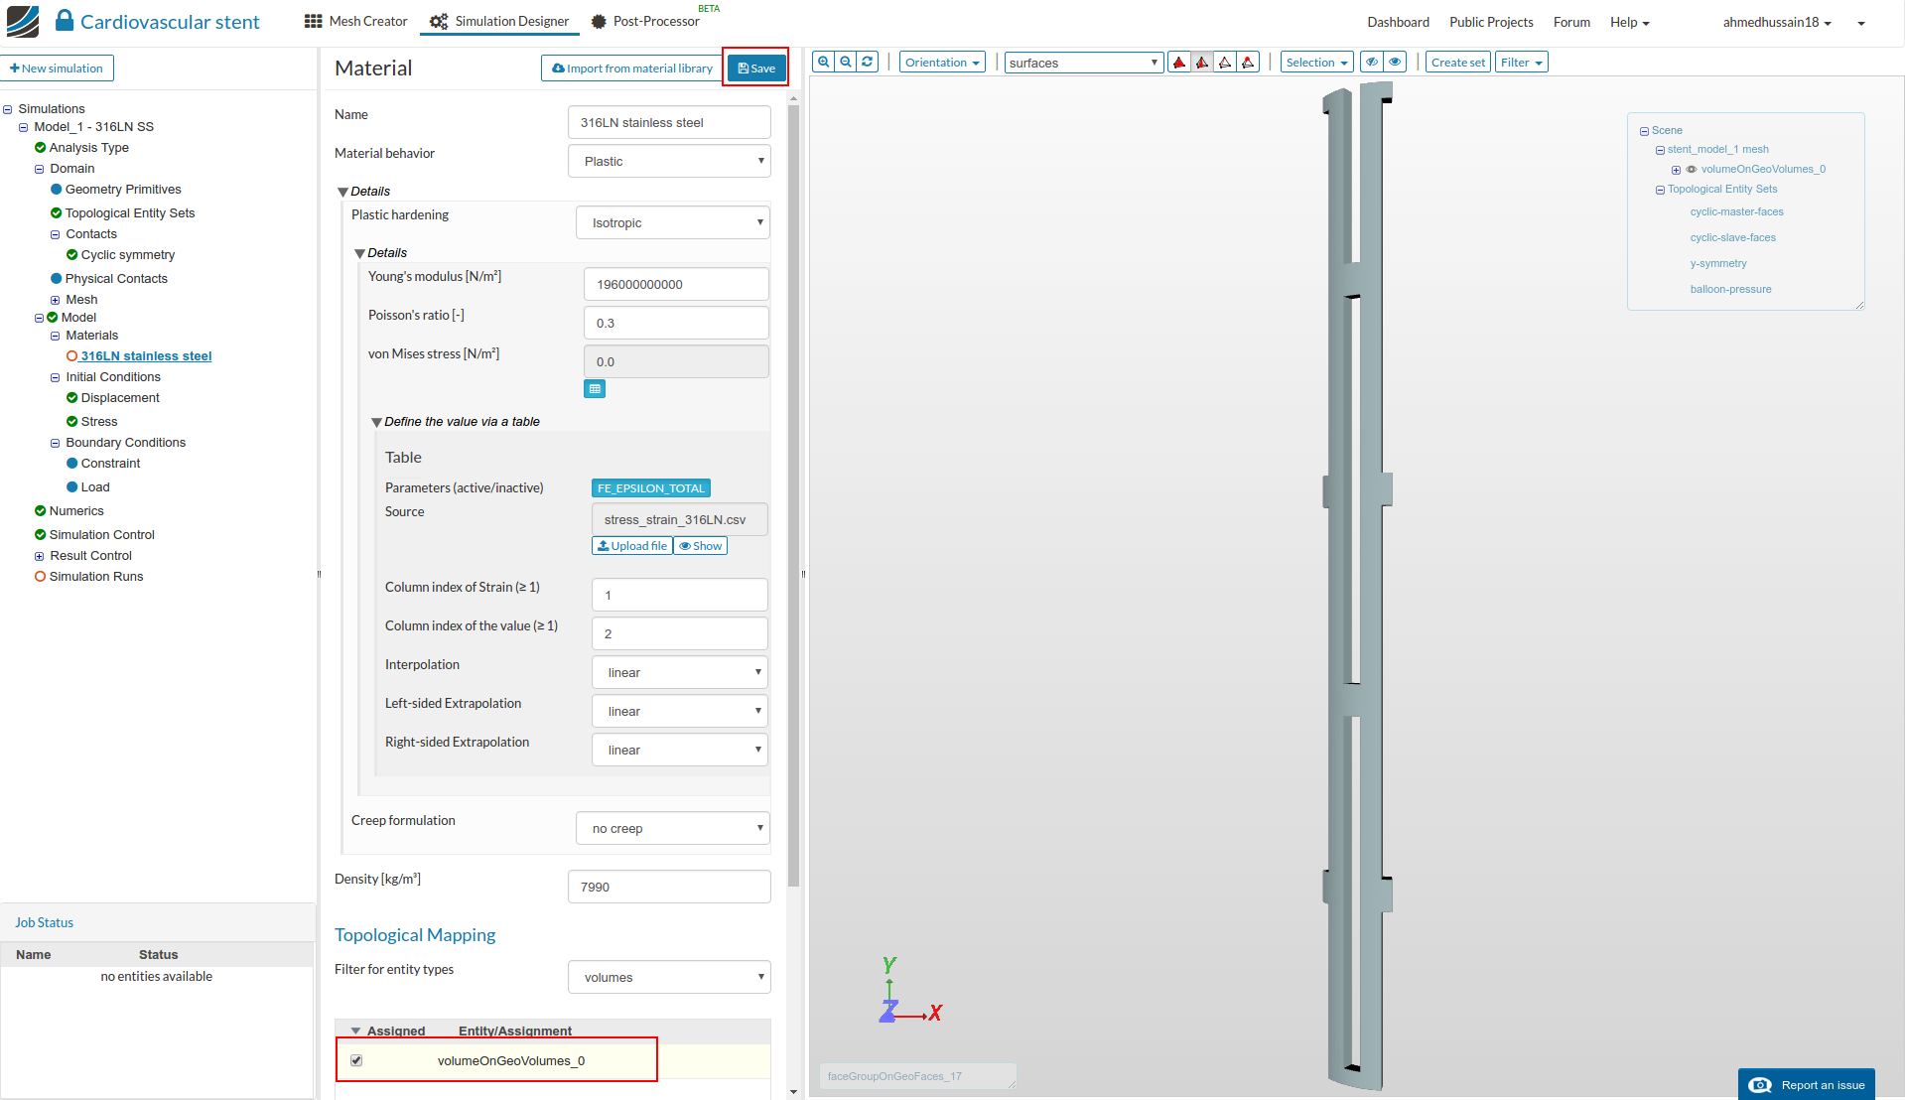Click the Physical Contacts blue status icon
1905x1100 pixels.
tap(57, 279)
